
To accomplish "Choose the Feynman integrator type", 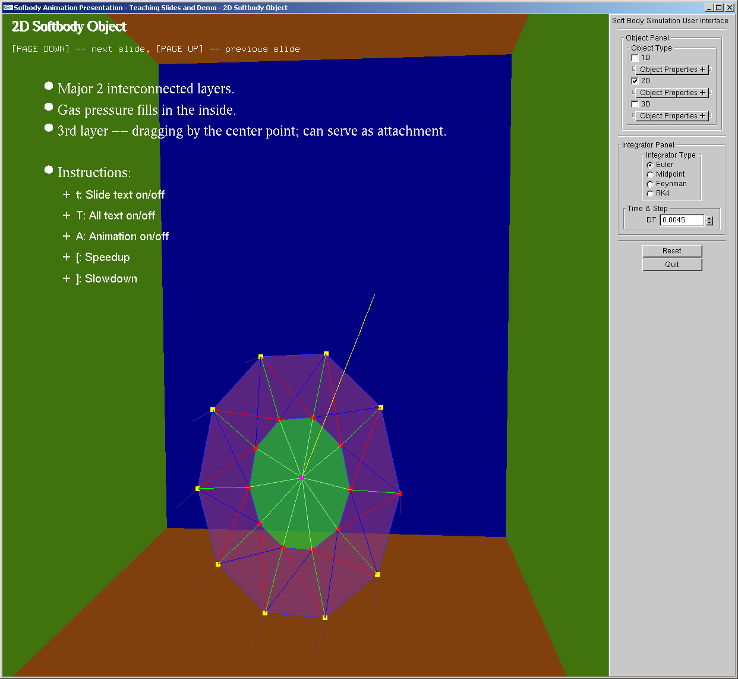I will tap(650, 184).
